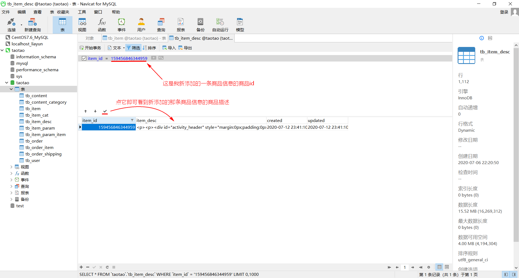Collapse the taotao database node
Image resolution: width=519 pixels, height=278 pixels.
[7, 83]
